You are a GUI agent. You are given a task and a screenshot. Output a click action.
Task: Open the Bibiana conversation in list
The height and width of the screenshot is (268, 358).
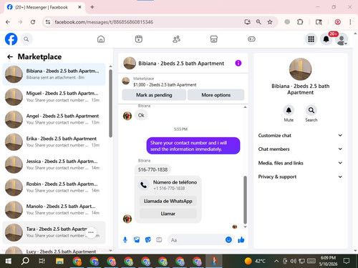coord(54,74)
